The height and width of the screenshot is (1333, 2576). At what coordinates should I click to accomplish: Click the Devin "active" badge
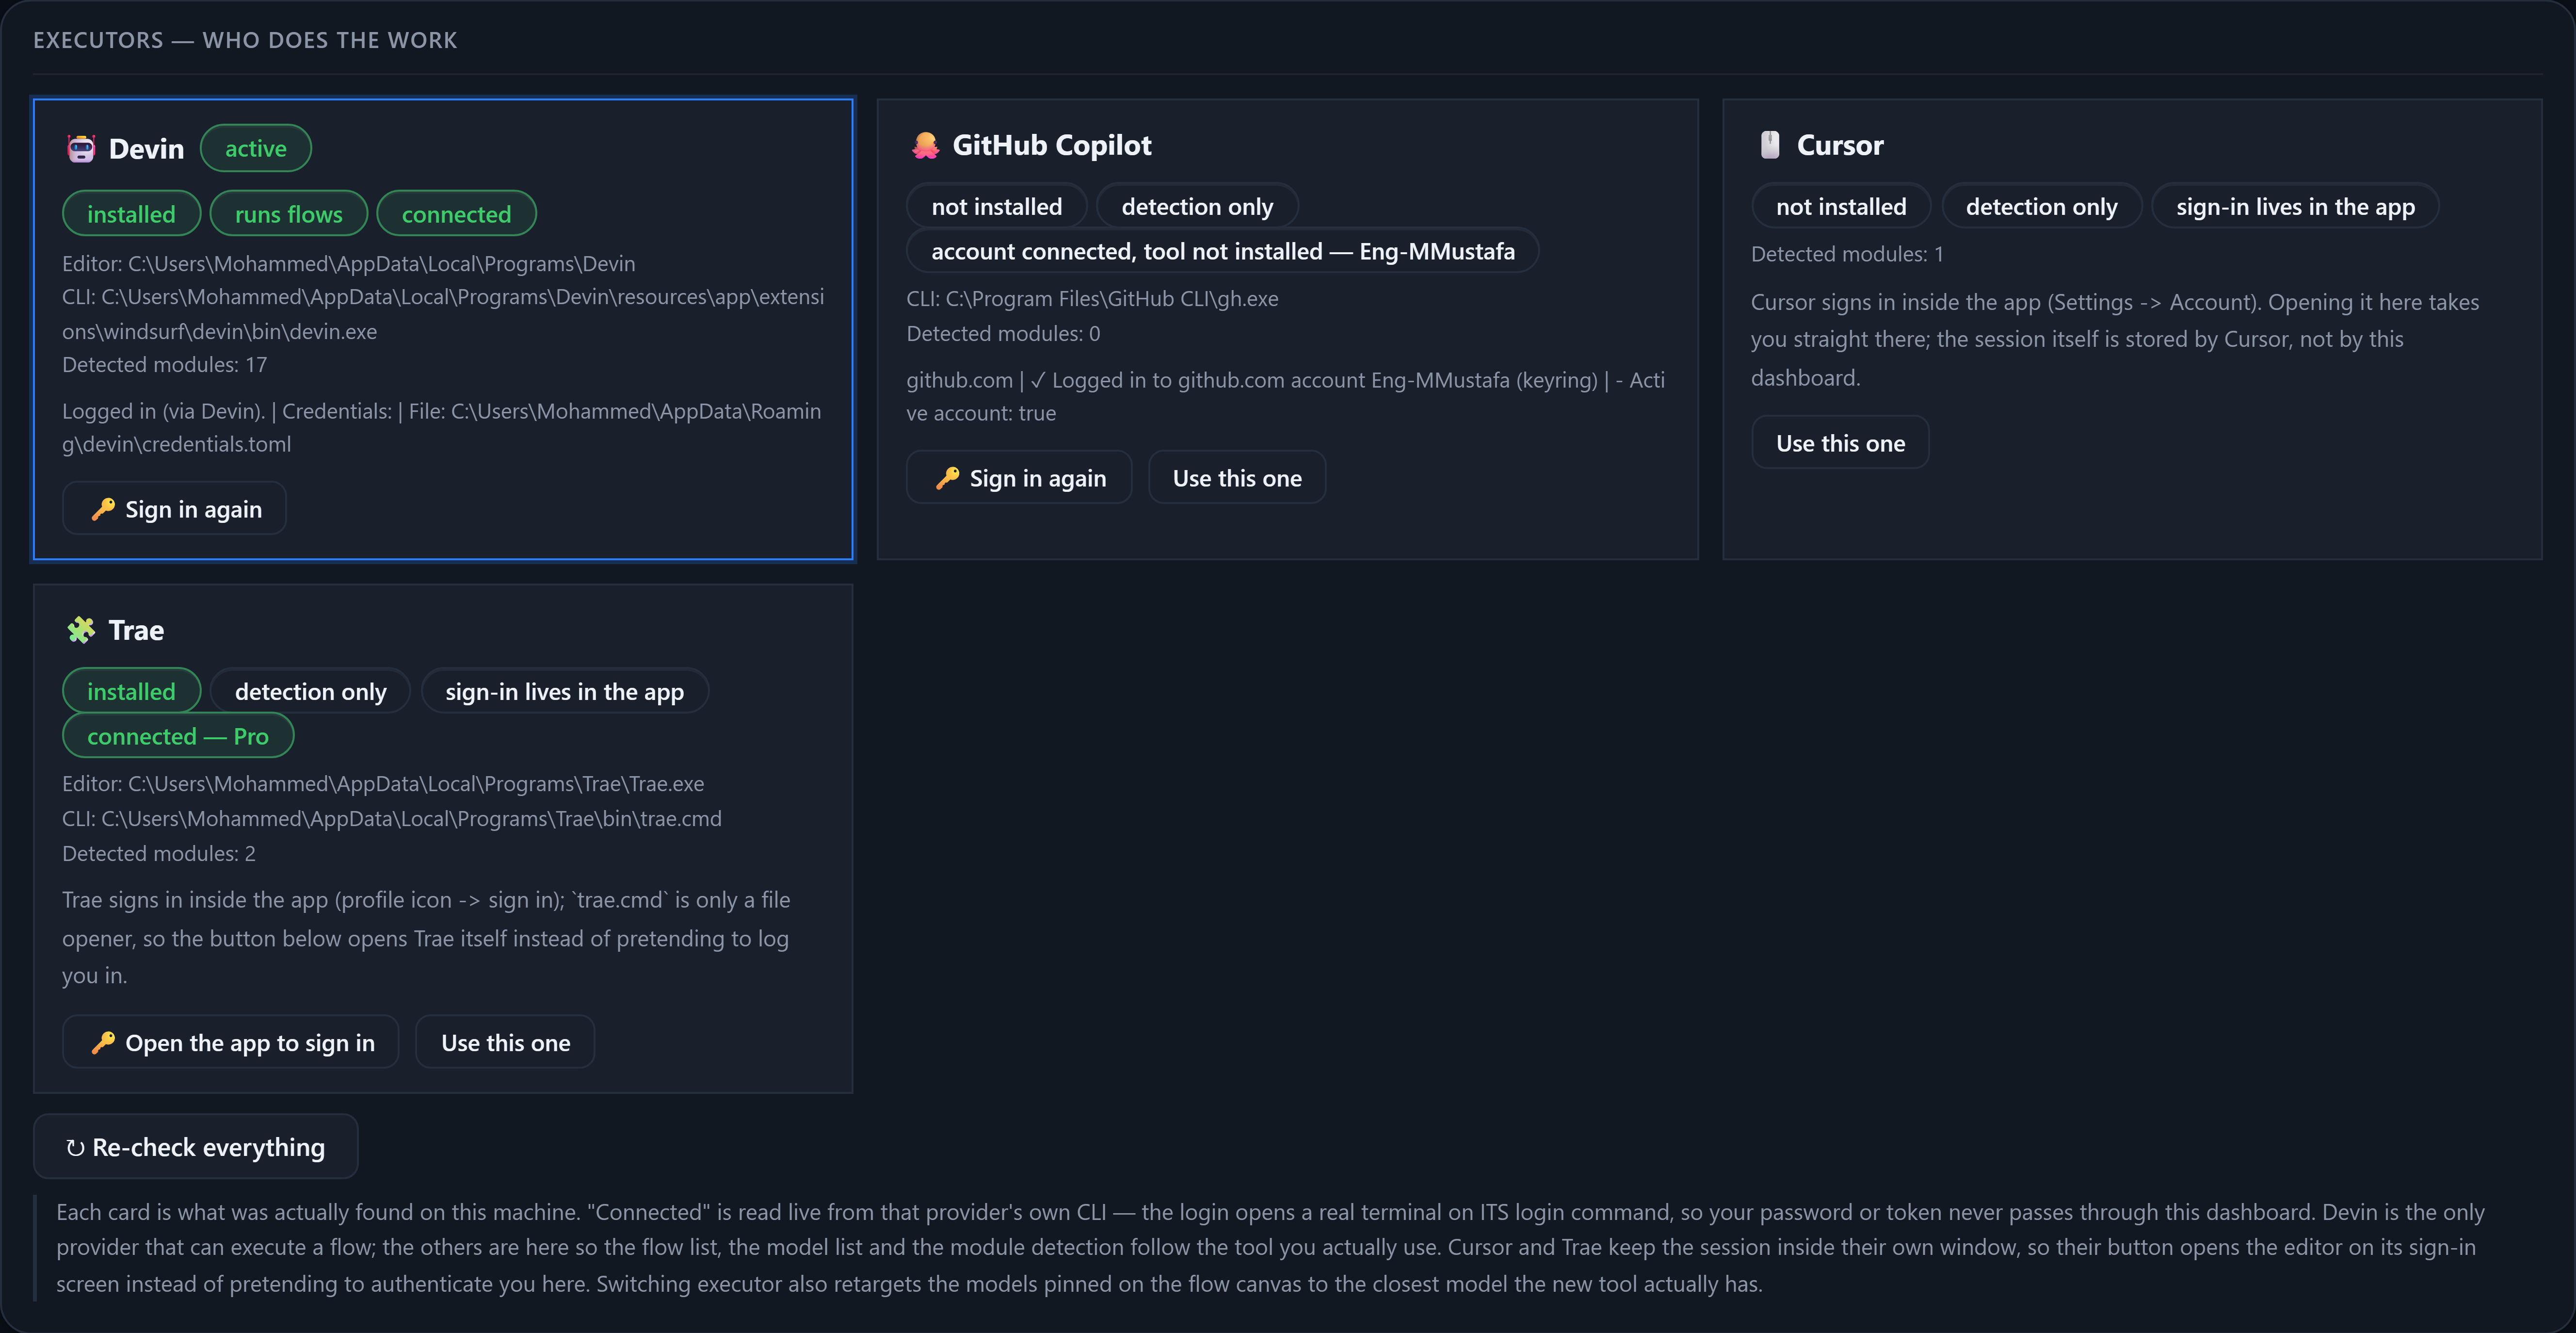tap(256, 149)
